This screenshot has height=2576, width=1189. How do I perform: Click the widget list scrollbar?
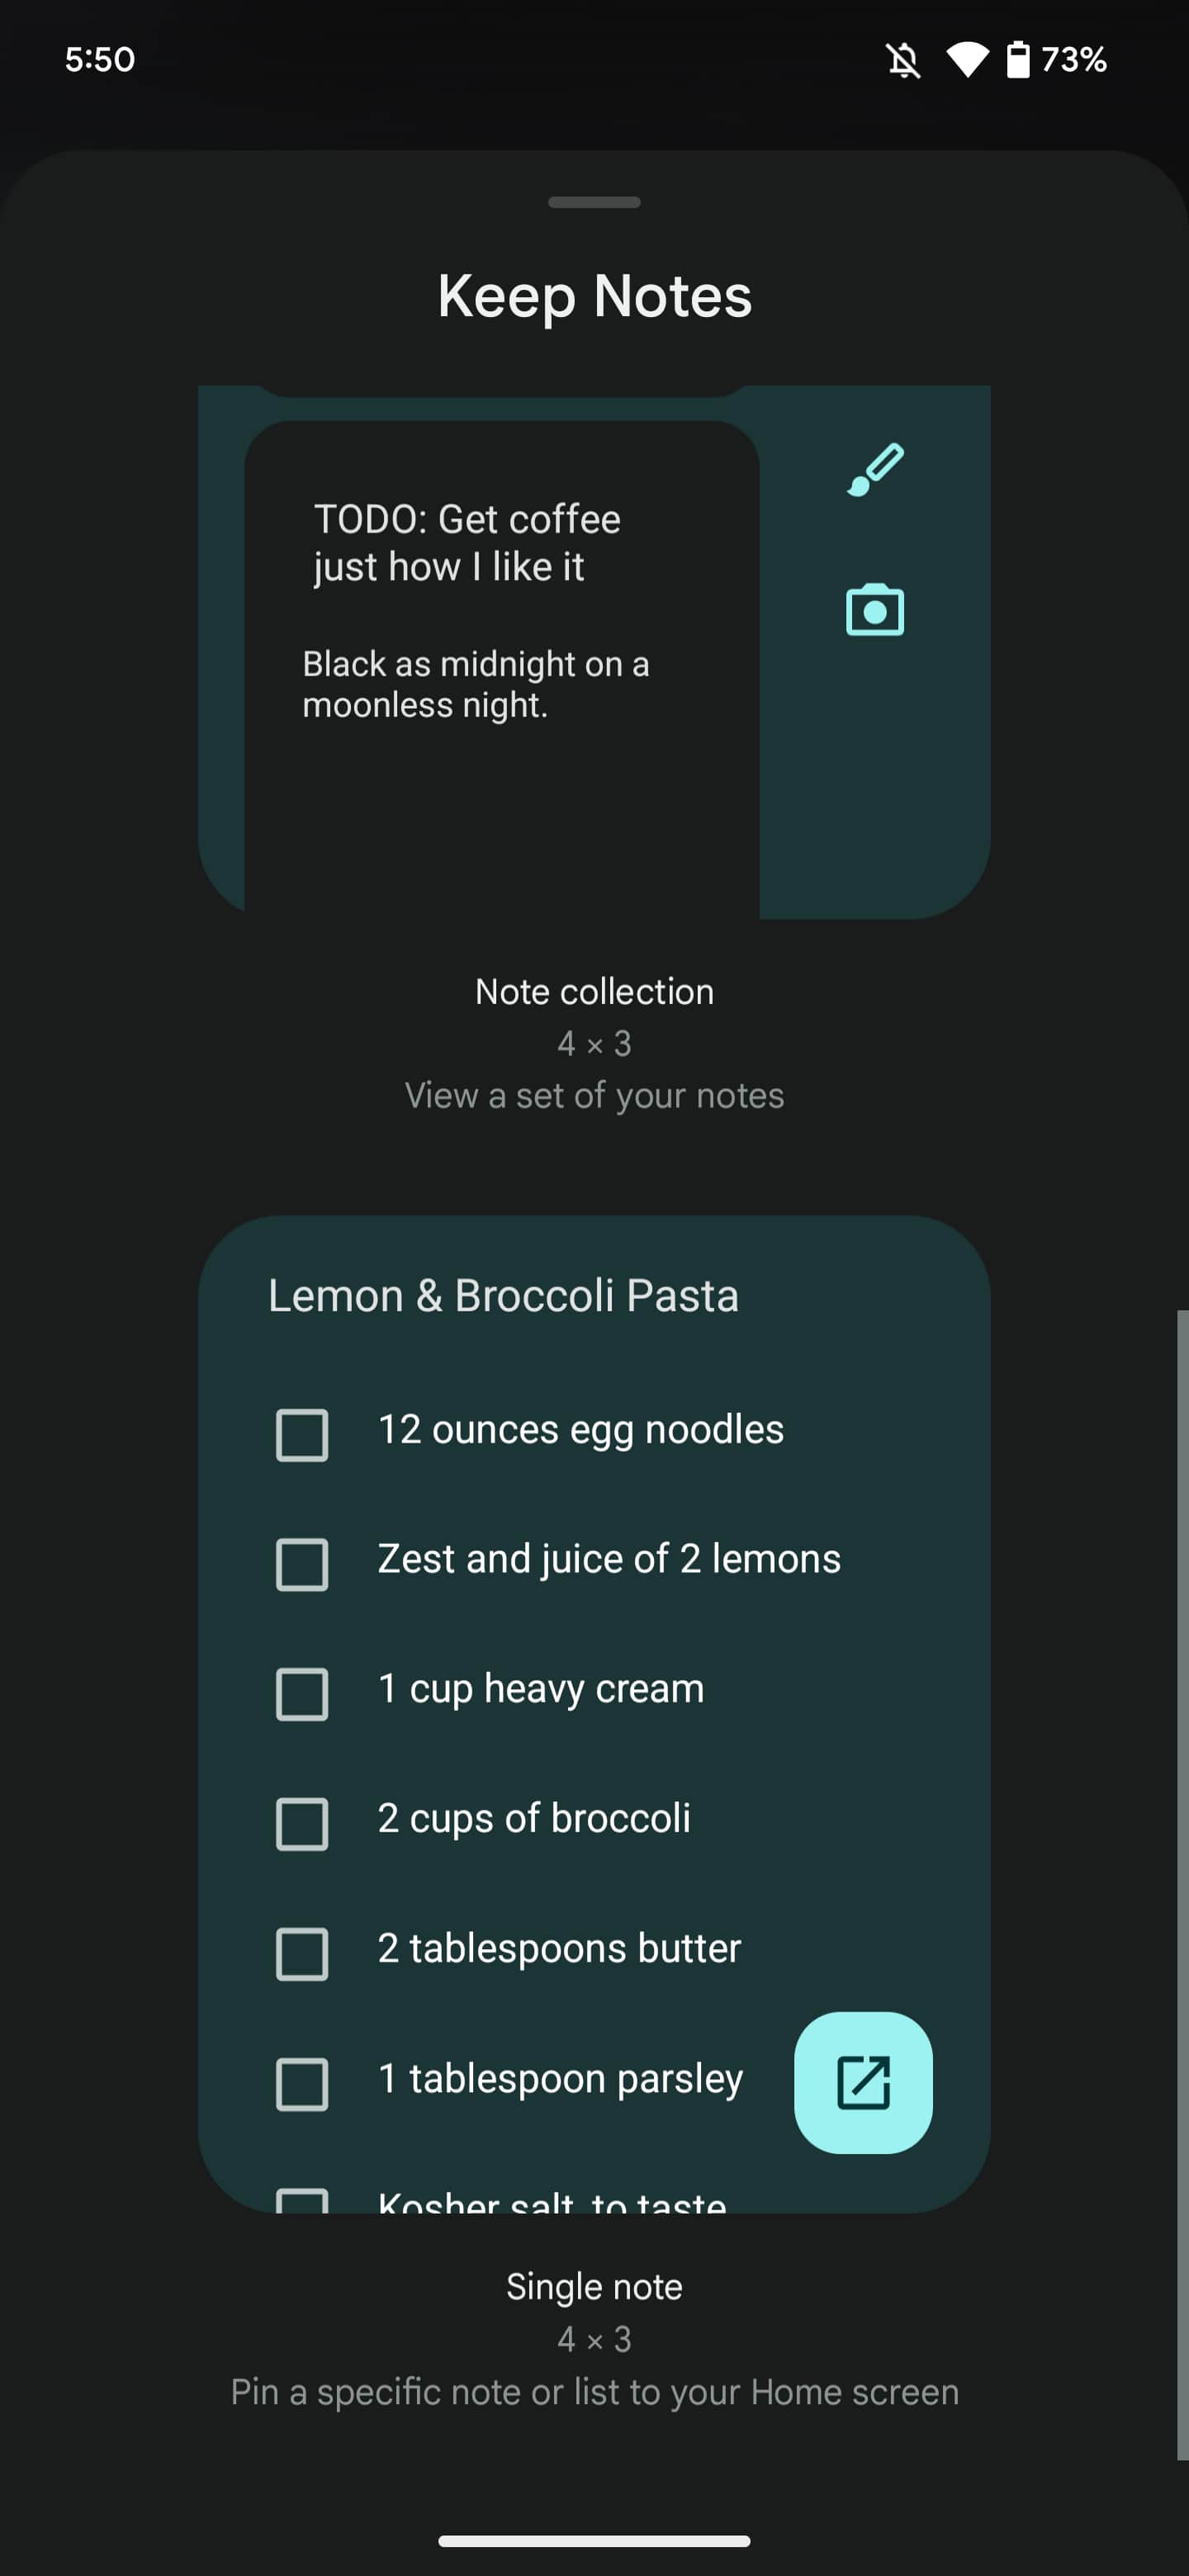[x=1182, y=1880]
